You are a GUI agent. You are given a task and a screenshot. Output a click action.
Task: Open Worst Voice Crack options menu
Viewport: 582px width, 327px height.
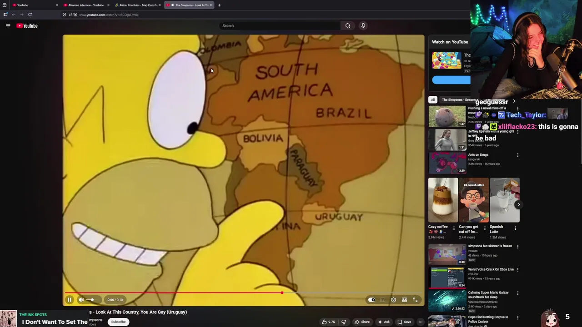coord(517,270)
